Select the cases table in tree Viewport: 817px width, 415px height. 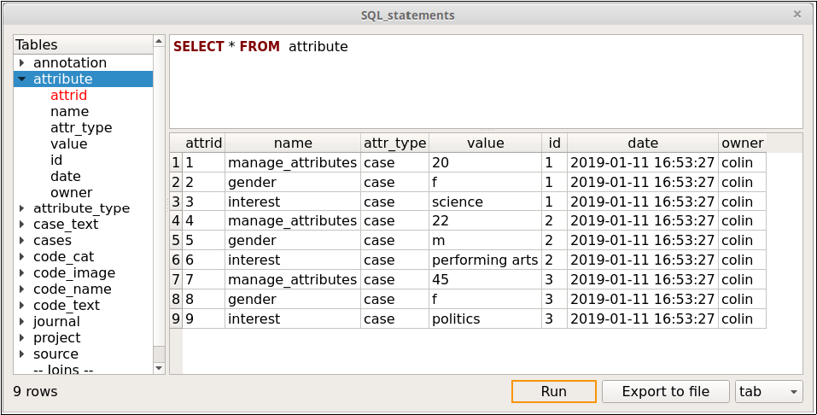52,241
